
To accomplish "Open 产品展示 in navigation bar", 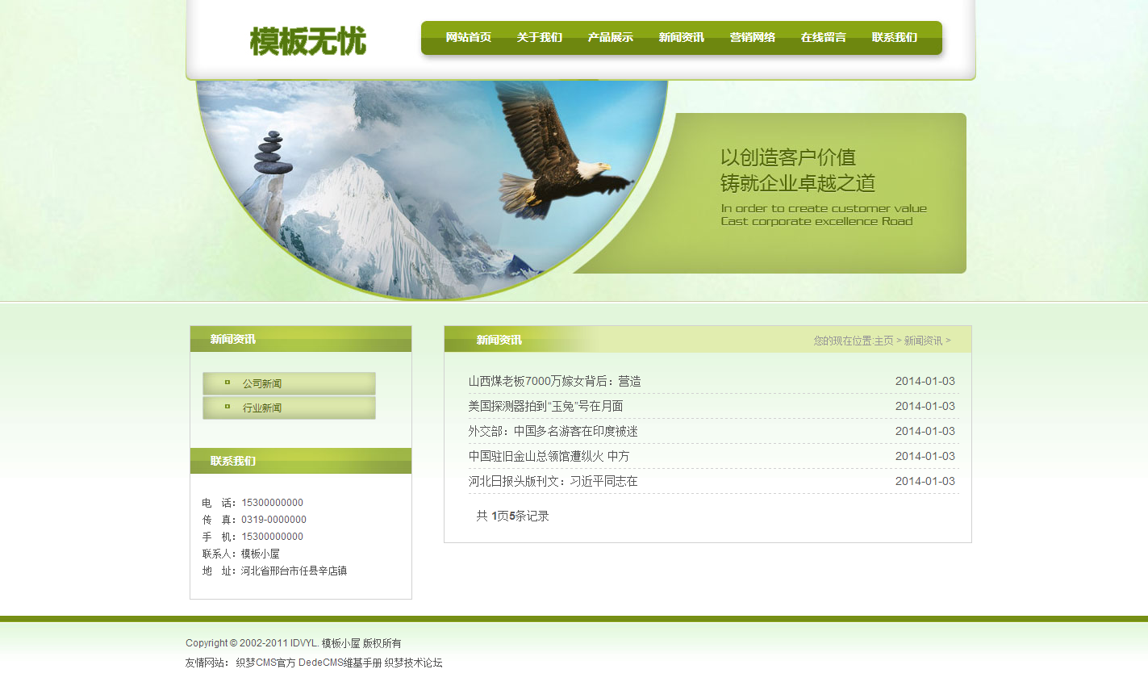I will coord(610,38).
